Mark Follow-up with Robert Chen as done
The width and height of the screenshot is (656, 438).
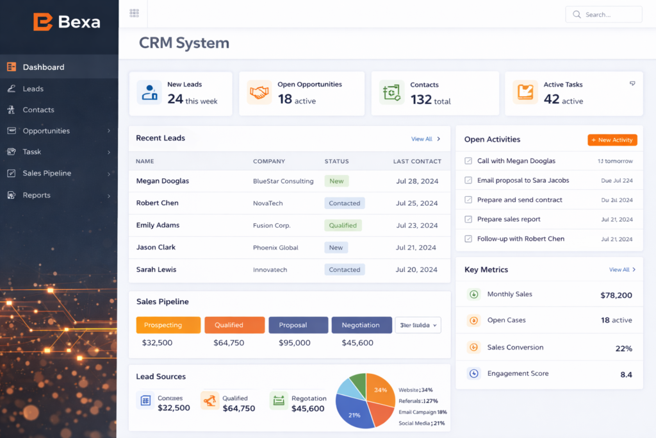coord(468,239)
